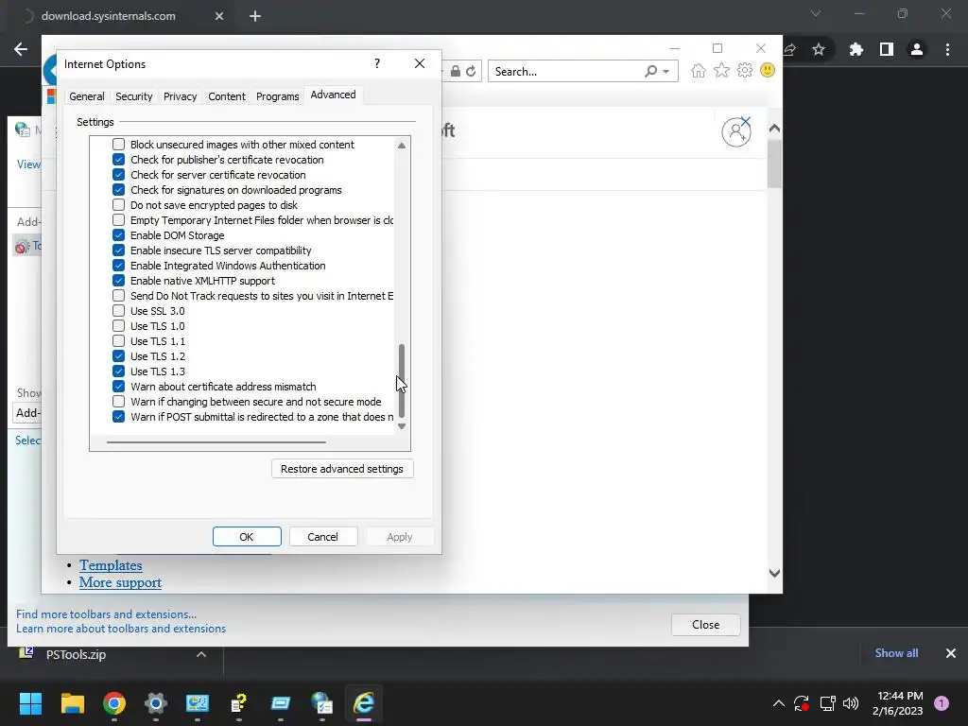Viewport: 968px width, 726px height.
Task: Switch to Content tab
Action: 227,96
